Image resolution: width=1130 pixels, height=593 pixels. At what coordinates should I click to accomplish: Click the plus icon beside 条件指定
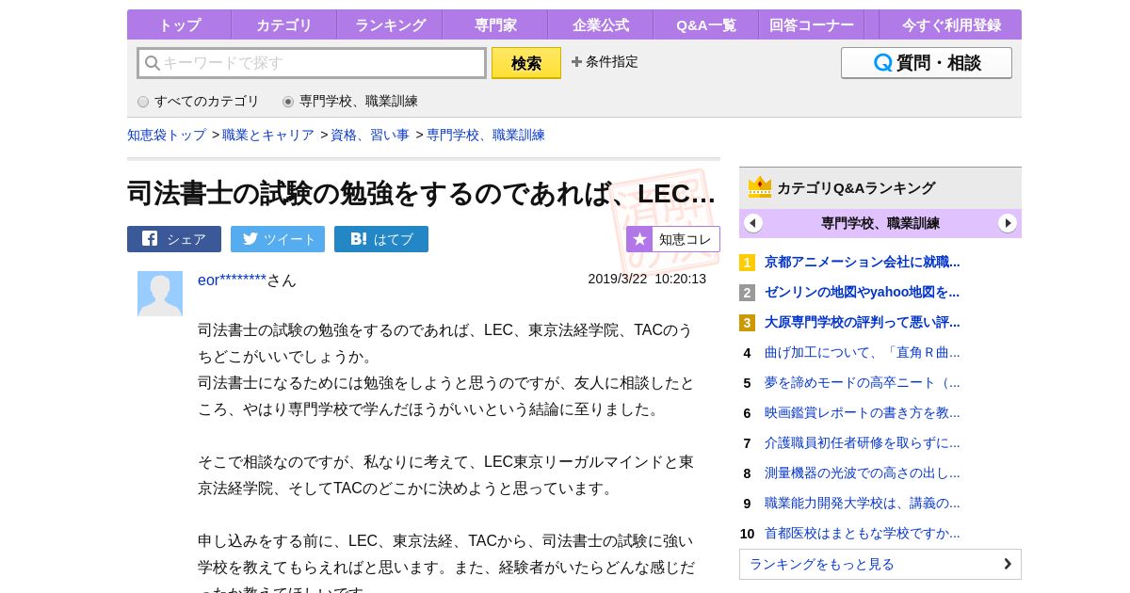pyautogui.click(x=576, y=62)
